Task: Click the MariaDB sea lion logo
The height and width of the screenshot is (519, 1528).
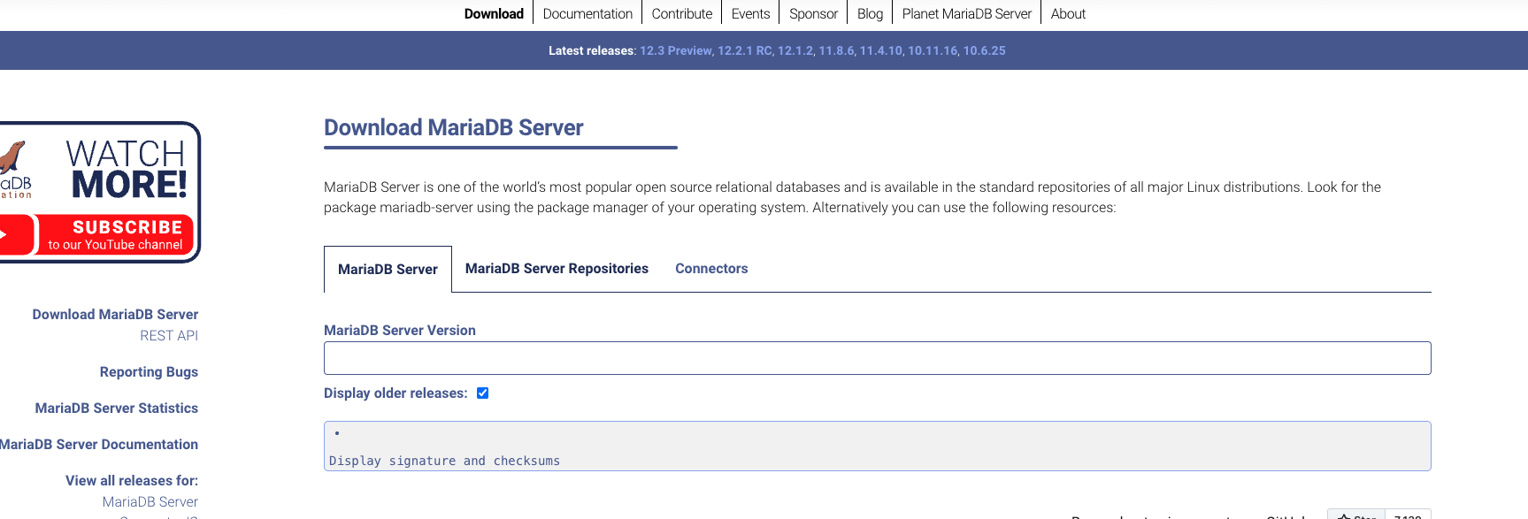Action: 12,159
